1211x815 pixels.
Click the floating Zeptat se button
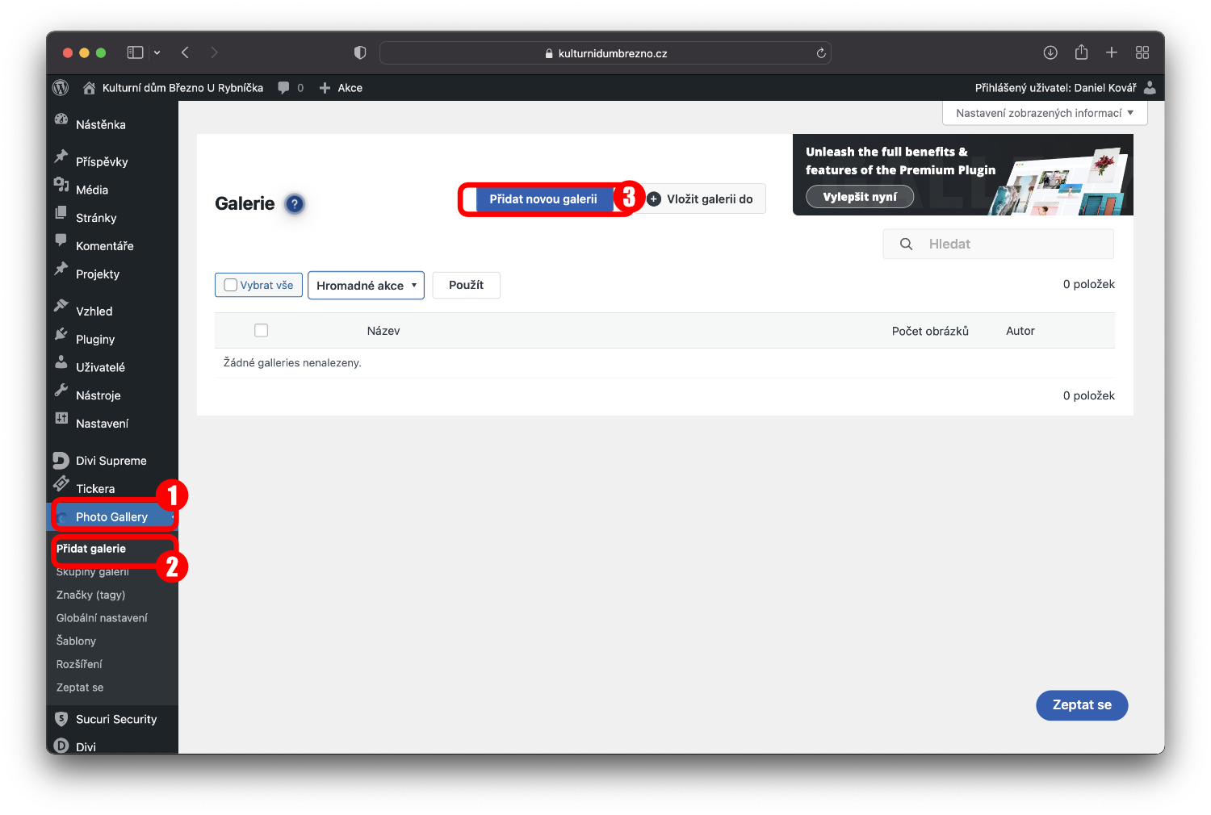coord(1081,705)
